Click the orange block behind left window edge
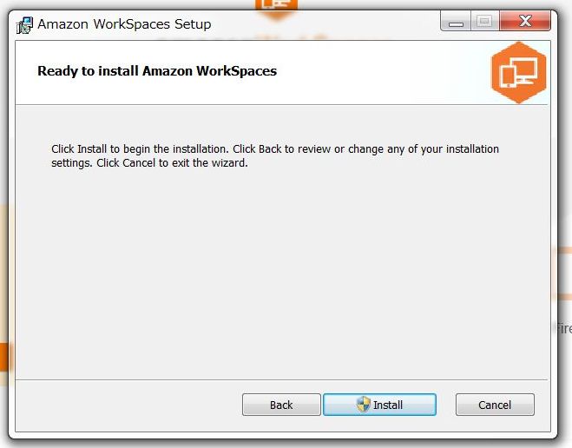Viewport: 572px width, 448px height. [4, 357]
